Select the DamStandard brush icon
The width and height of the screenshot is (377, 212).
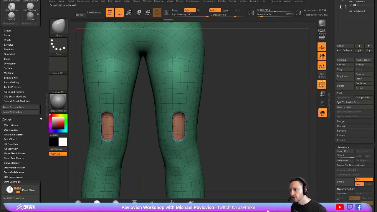(x=30, y=7)
